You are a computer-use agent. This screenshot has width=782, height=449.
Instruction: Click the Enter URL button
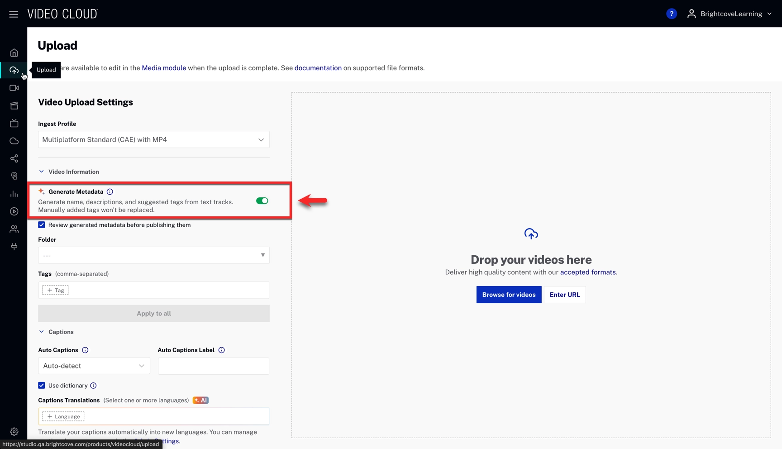(x=564, y=295)
